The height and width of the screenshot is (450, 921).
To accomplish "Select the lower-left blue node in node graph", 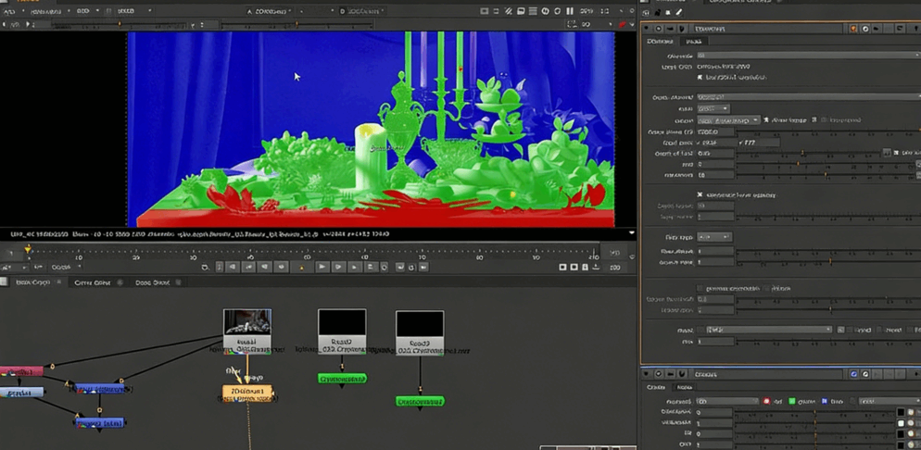I will 99,422.
